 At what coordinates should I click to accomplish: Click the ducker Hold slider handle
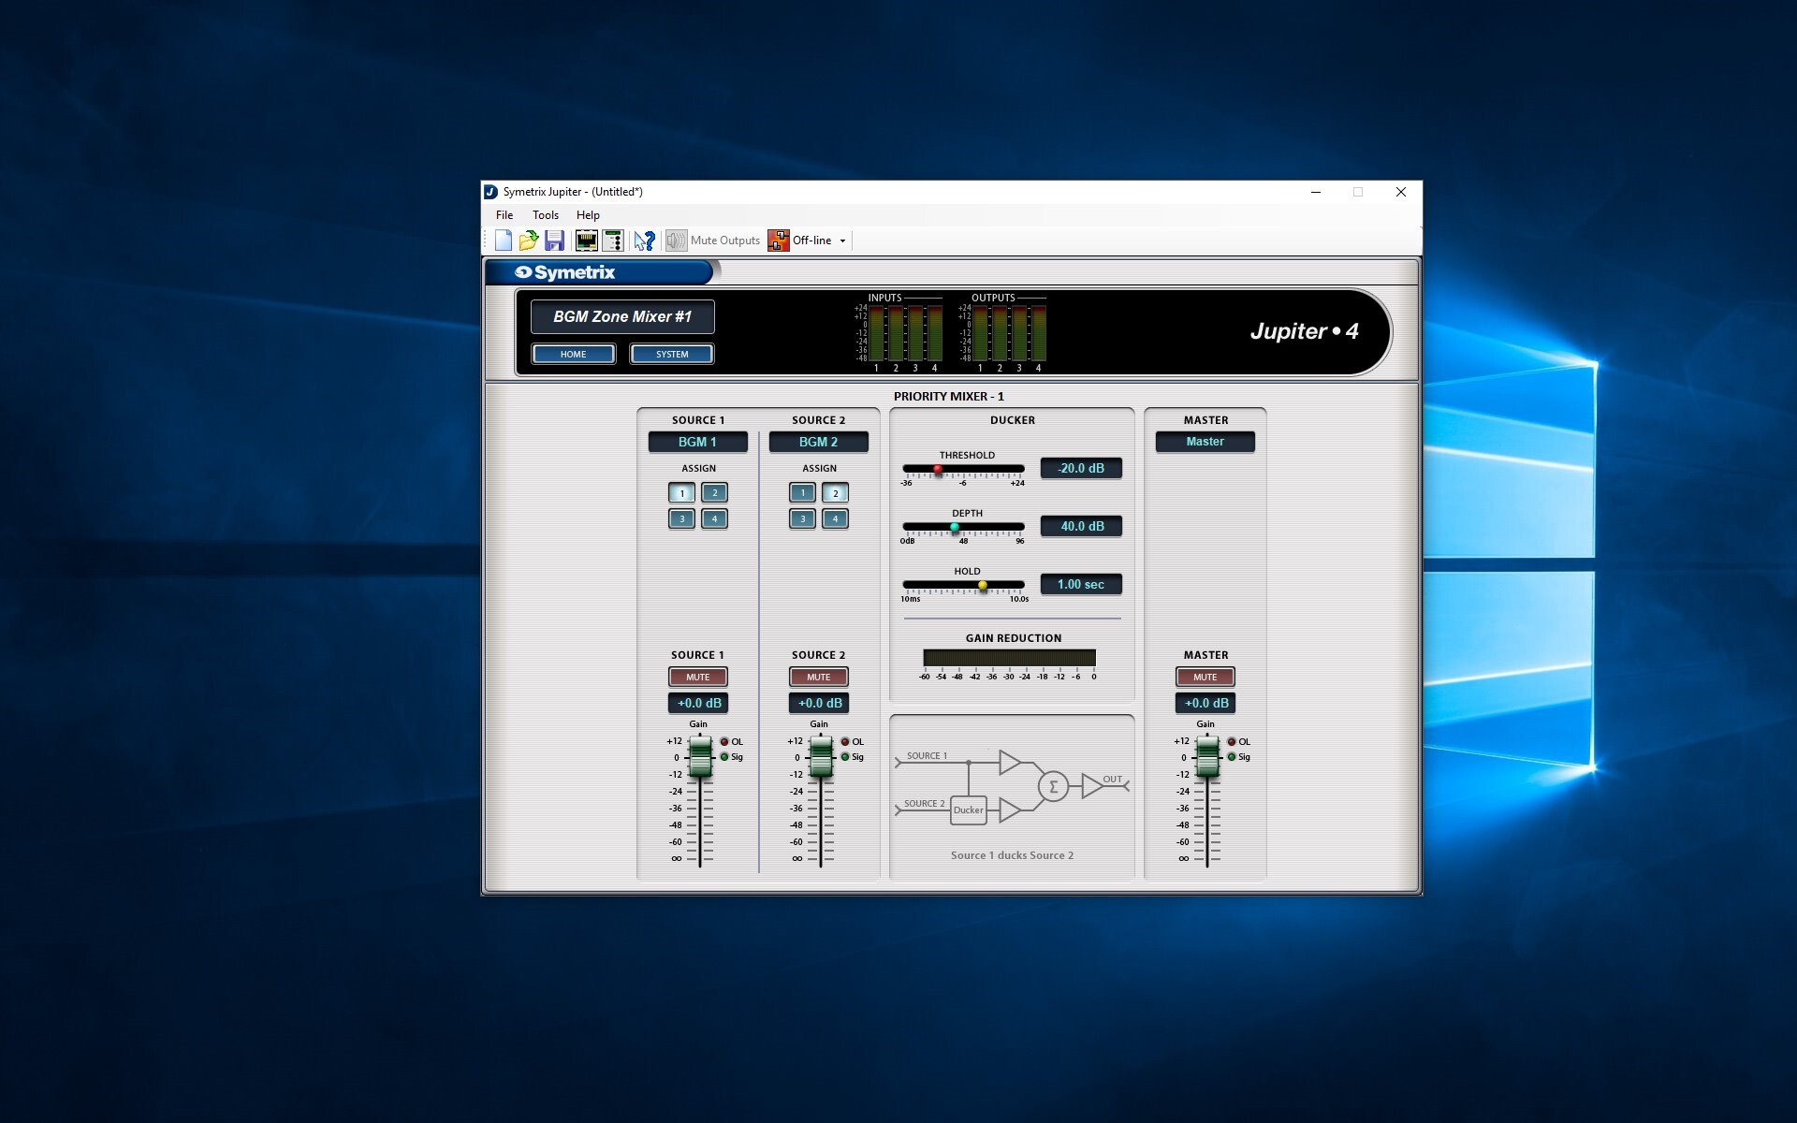pyautogui.click(x=983, y=586)
